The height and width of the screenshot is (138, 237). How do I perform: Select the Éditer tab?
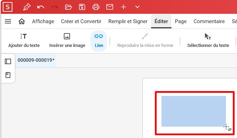[161, 21]
